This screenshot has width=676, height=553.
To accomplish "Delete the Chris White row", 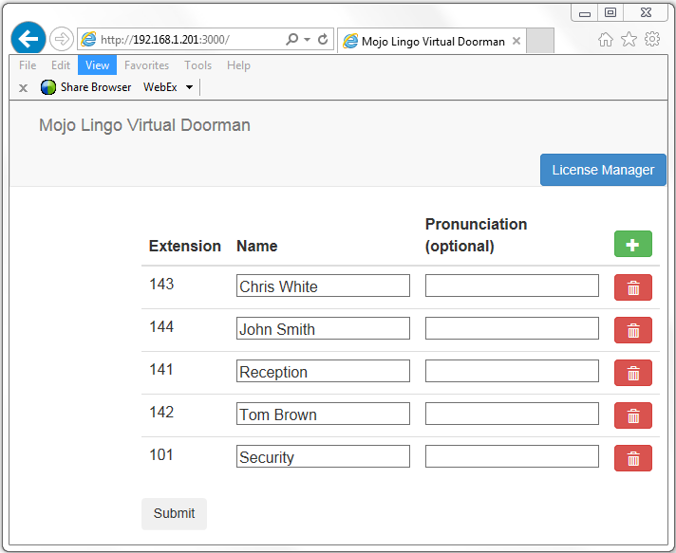I will point(632,287).
